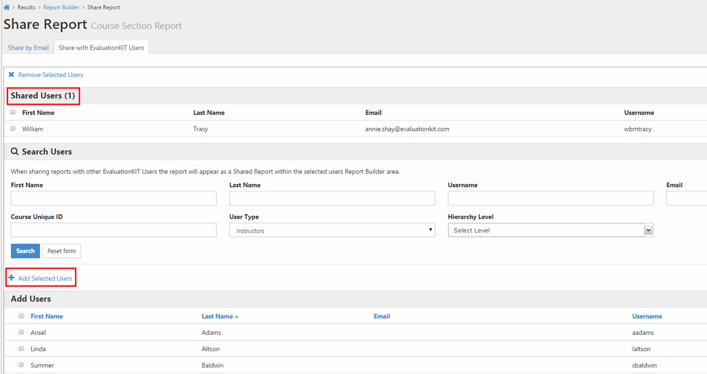
Task: Select the Share with EvaluationKIT Users tab
Action: point(101,48)
